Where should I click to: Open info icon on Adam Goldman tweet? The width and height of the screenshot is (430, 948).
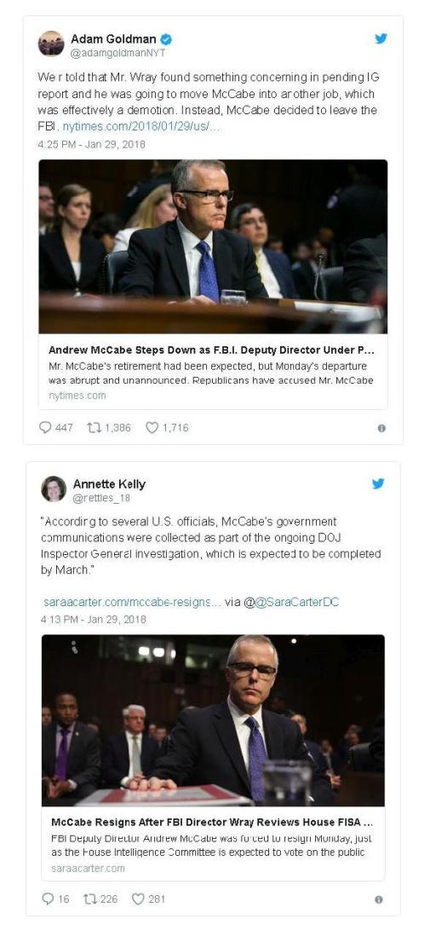[x=381, y=428]
